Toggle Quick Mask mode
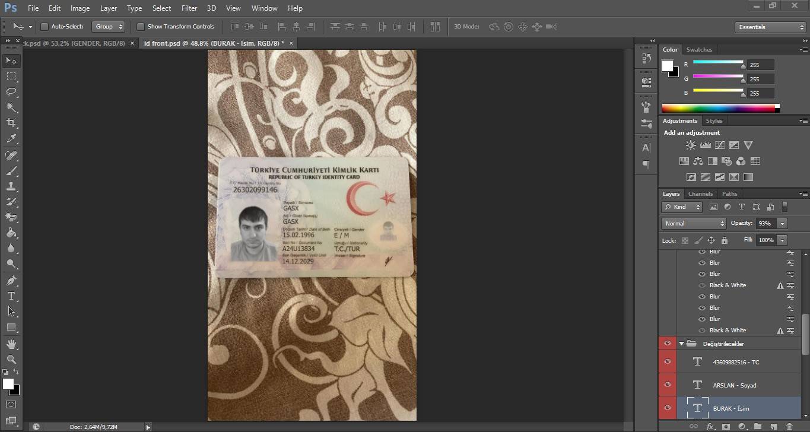 click(11, 405)
